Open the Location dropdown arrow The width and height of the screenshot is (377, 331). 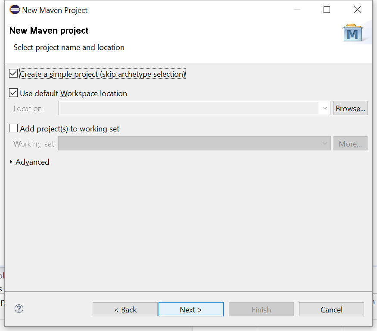325,108
